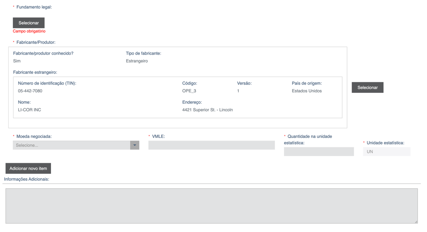Image resolution: width=427 pixels, height=232 pixels.
Task: Click the text area resize handle corner
Action: tap(416, 222)
